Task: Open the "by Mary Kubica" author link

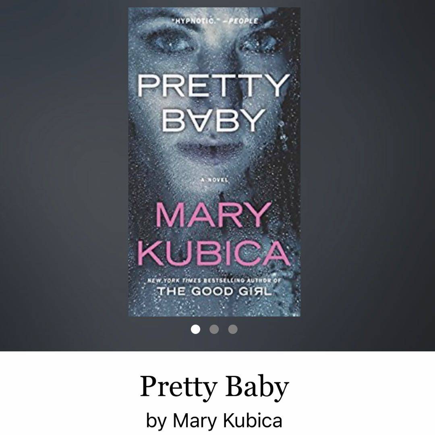Action: 214,420
